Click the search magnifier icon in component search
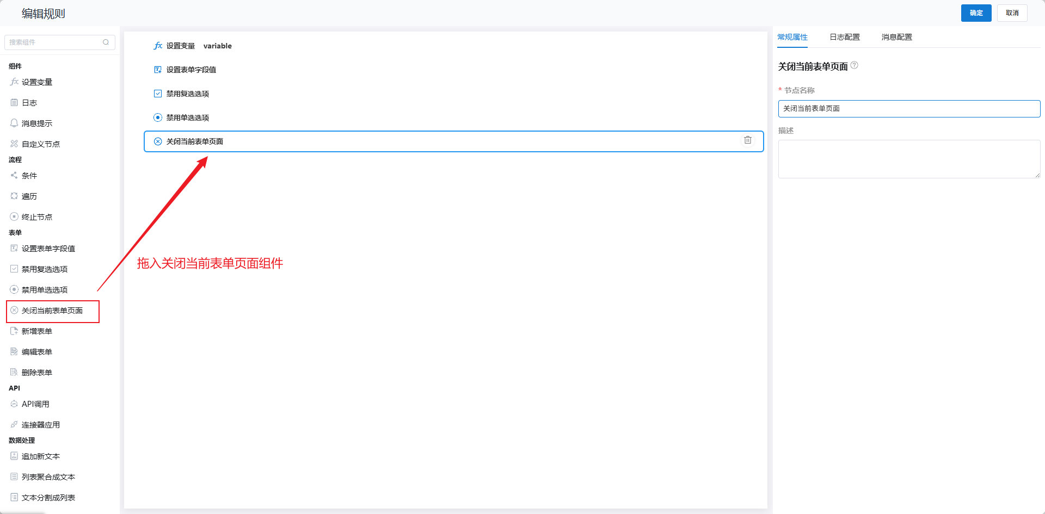Image resolution: width=1045 pixels, height=514 pixels. point(106,42)
